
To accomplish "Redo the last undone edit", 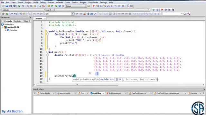I will click(23, 6).
